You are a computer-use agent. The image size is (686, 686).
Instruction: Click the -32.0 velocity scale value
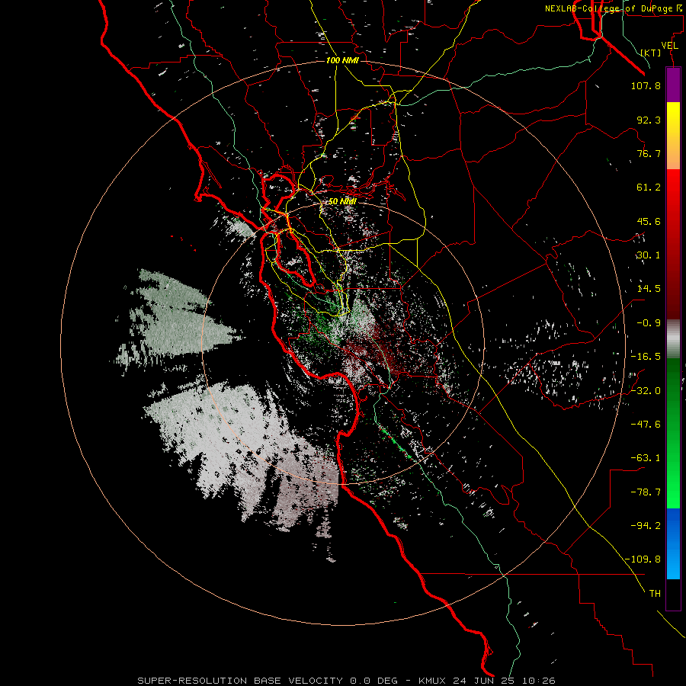tap(646, 390)
